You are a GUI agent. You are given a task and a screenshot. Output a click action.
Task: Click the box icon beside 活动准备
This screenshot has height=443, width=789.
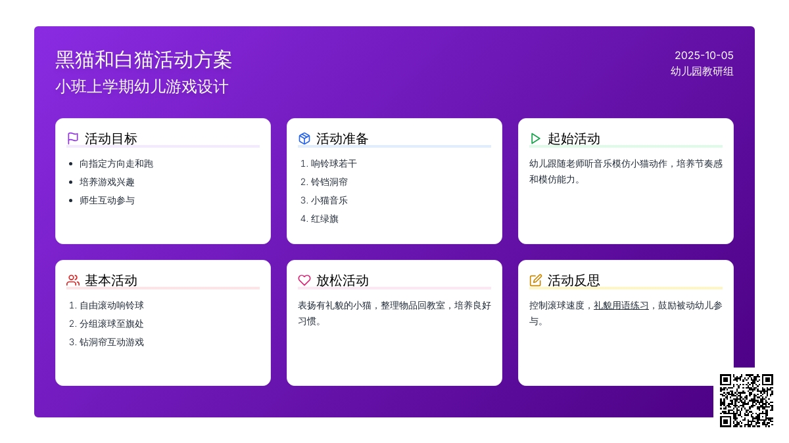coord(304,138)
